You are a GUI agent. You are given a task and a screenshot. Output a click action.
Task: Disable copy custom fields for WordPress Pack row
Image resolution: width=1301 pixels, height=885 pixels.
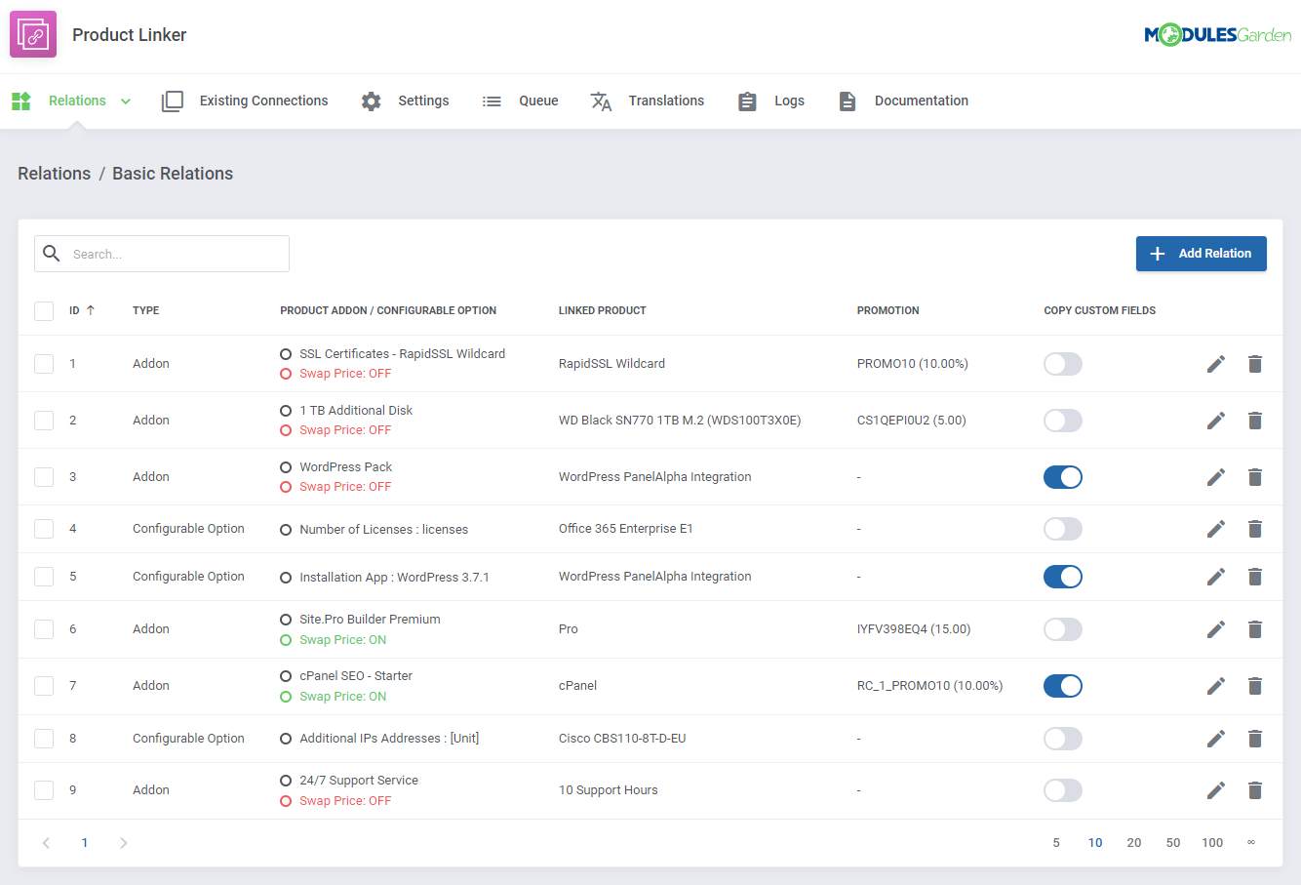1062,477
